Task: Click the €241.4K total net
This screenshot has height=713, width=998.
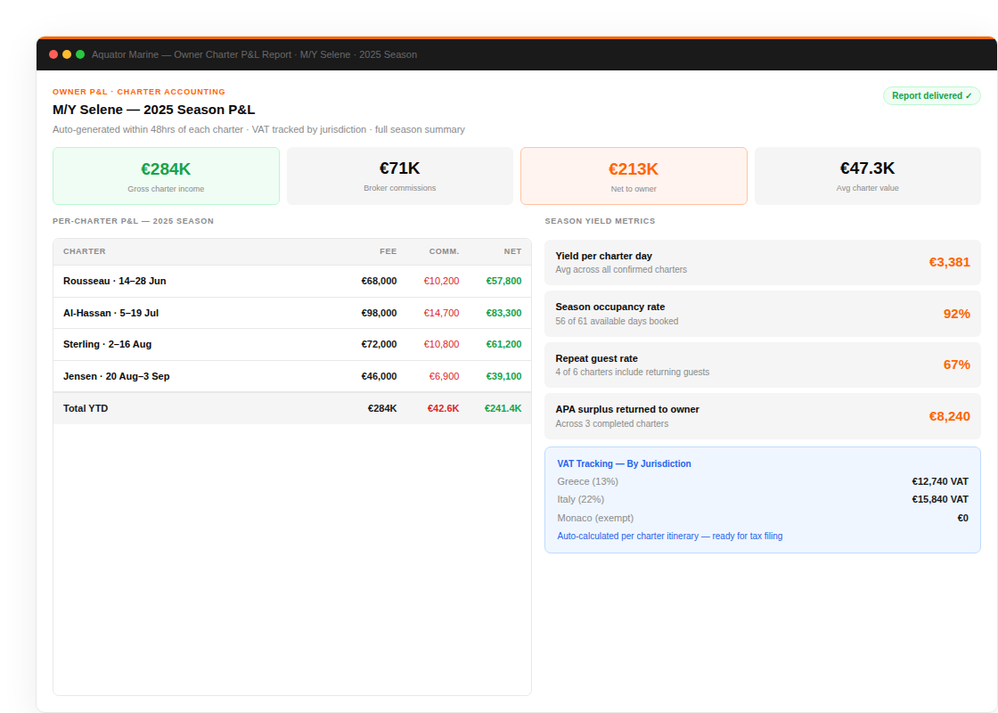Action: pyautogui.click(x=503, y=409)
